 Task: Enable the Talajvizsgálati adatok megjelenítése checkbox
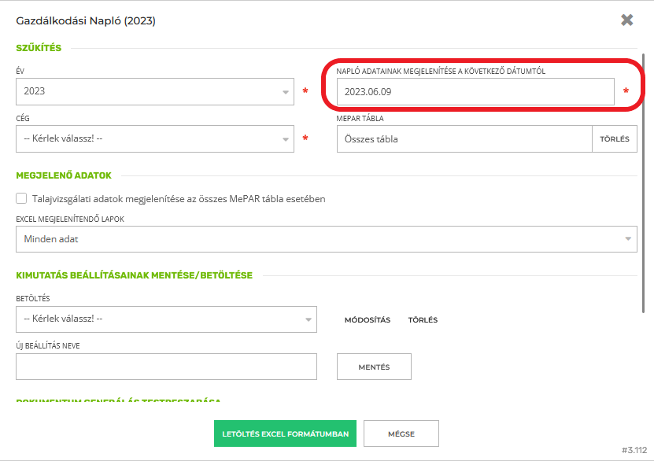click(x=22, y=199)
